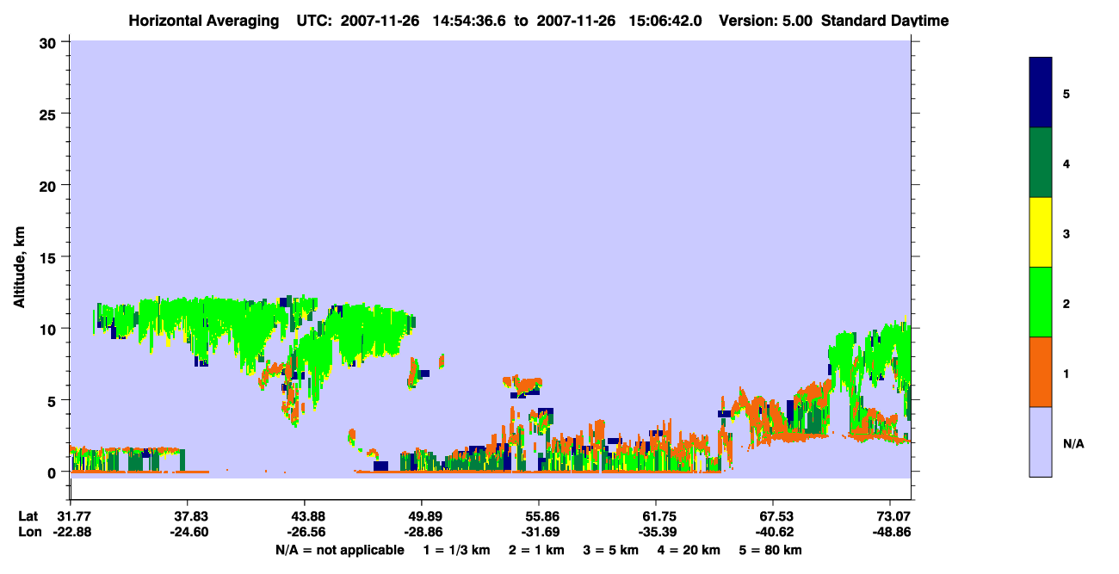Click the latitude value 61.75

point(655,516)
